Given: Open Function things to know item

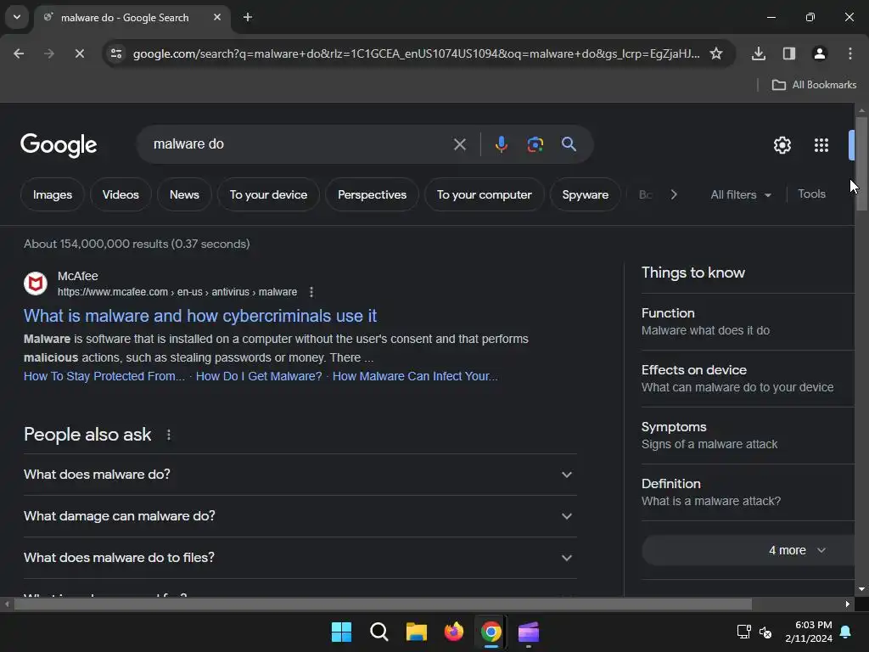Looking at the screenshot, I should tap(748, 322).
